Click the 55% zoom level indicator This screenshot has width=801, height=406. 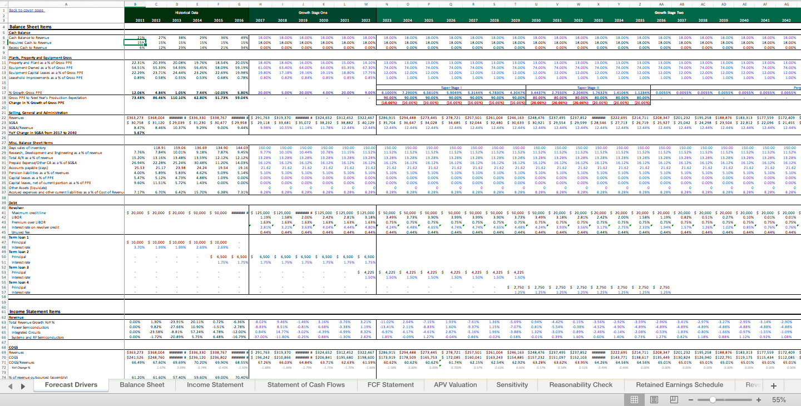click(x=779, y=400)
